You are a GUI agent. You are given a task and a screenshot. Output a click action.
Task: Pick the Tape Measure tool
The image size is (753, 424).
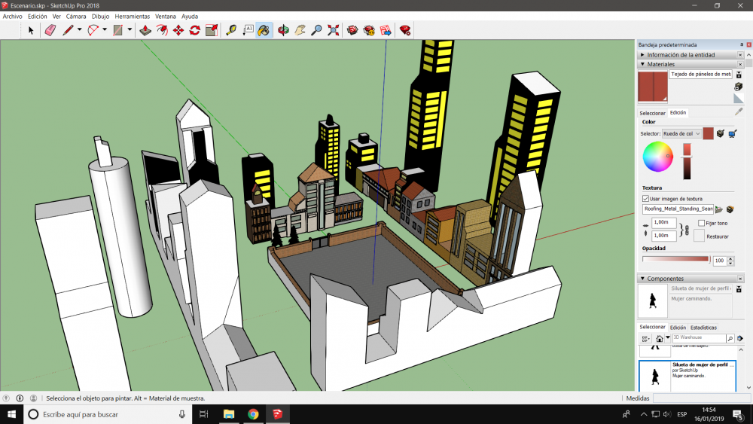click(x=231, y=30)
